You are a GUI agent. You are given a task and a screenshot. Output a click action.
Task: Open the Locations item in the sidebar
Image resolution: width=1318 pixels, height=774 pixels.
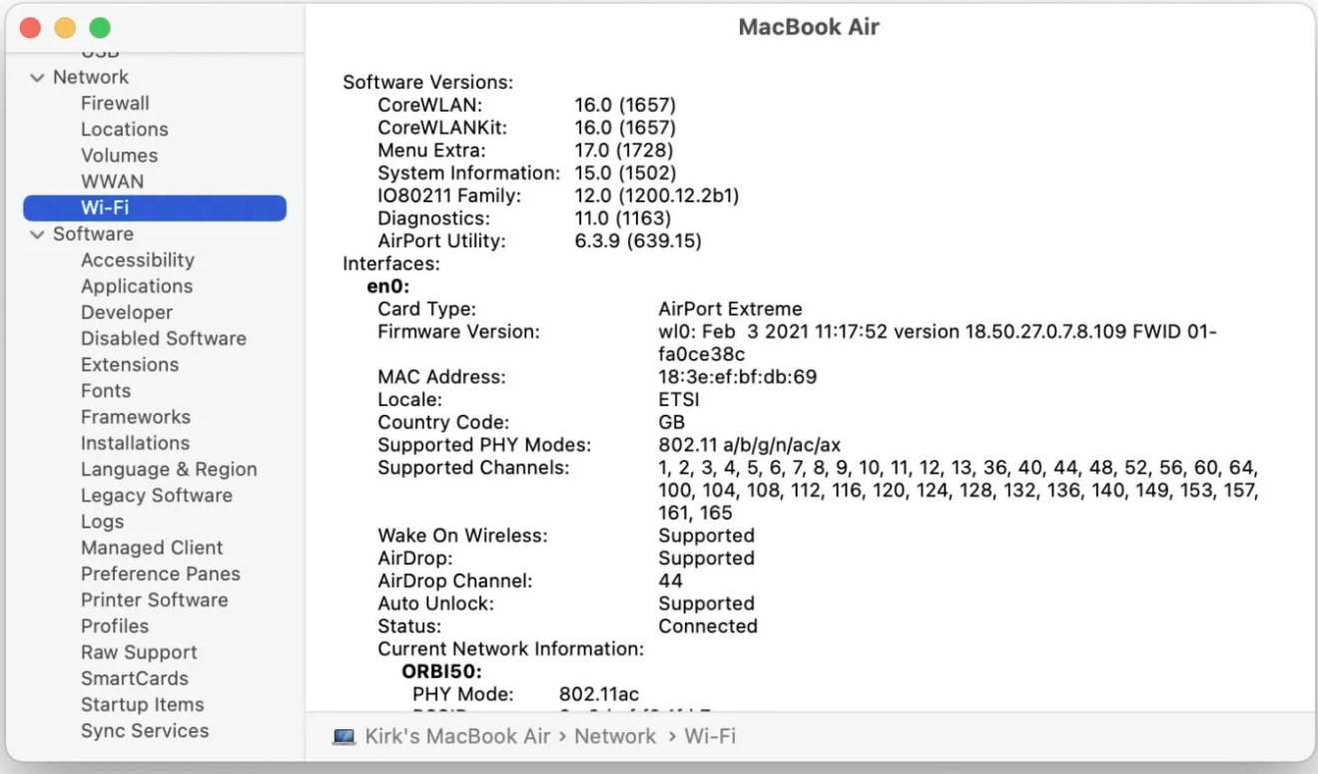[x=124, y=130]
